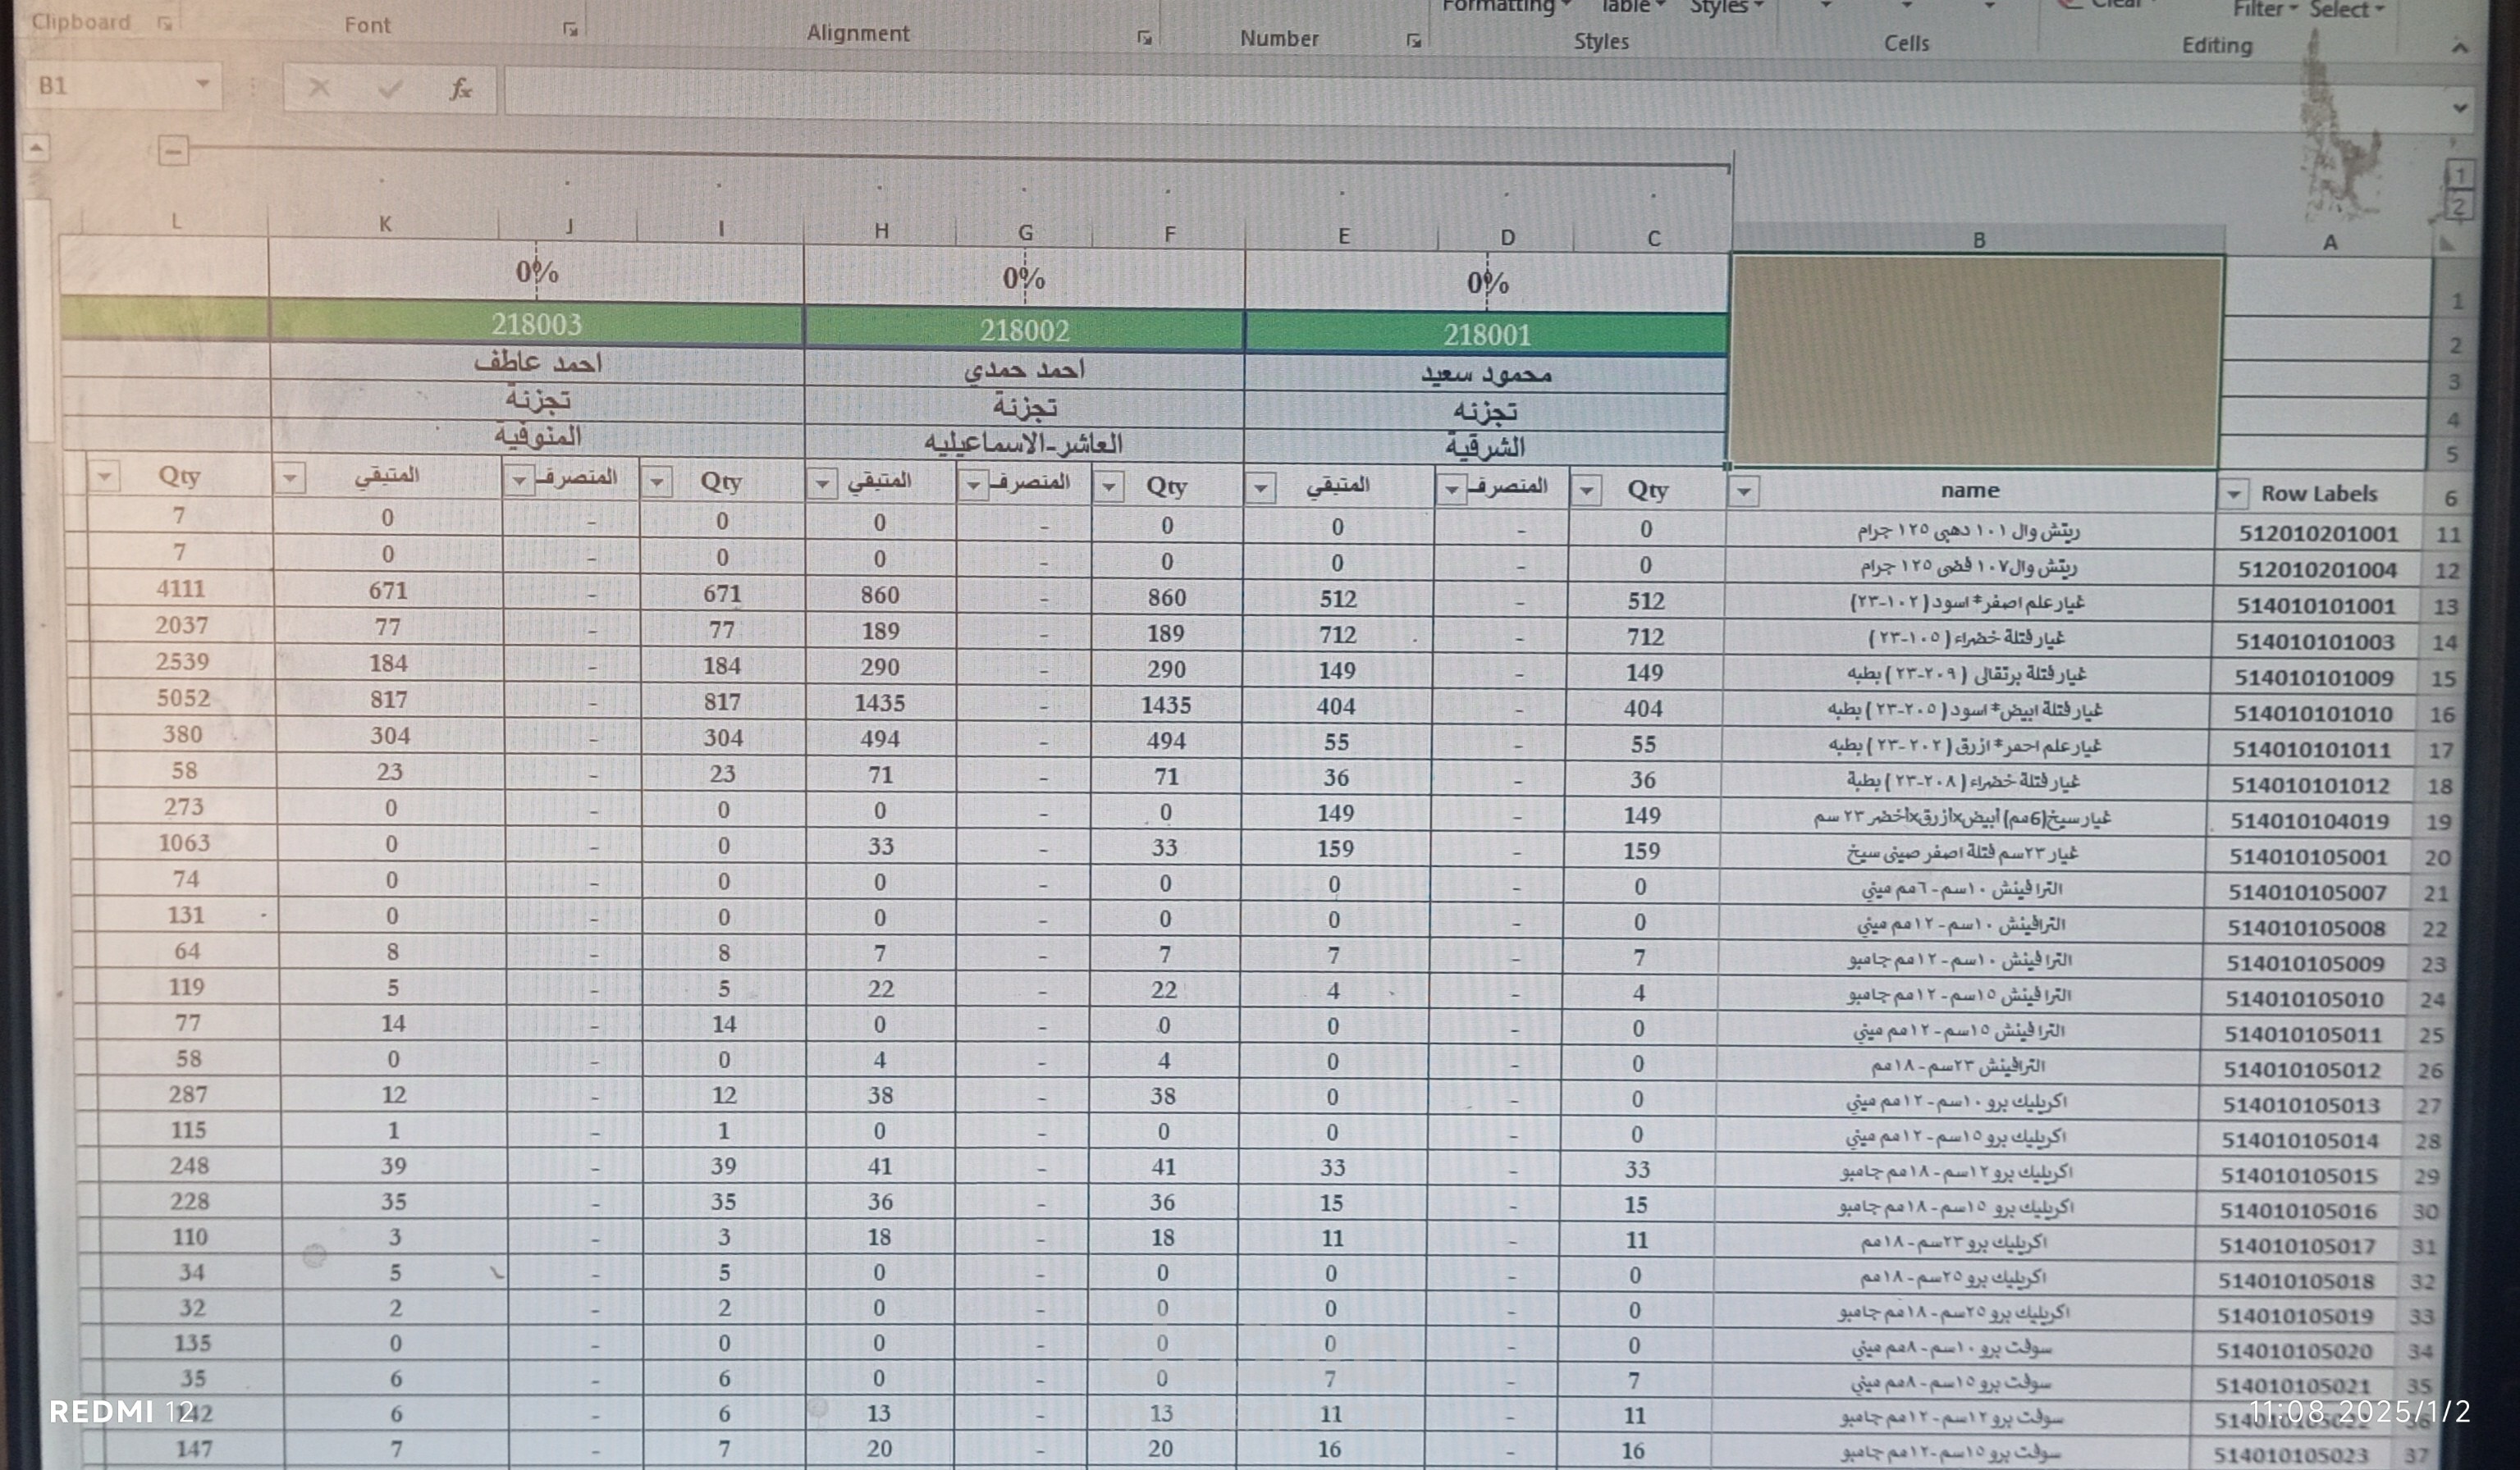The height and width of the screenshot is (1470, 2520).
Task: Select the green 218001 header cell
Action: 1487,334
